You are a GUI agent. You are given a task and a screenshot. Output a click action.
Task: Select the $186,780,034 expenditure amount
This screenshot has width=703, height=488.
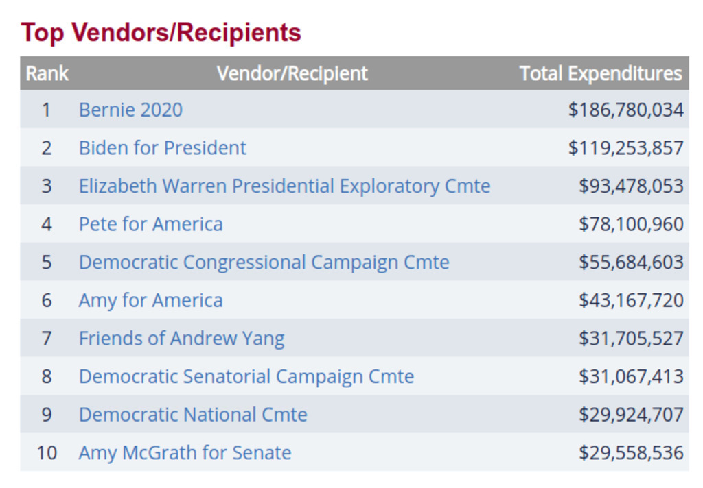tap(625, 110)
